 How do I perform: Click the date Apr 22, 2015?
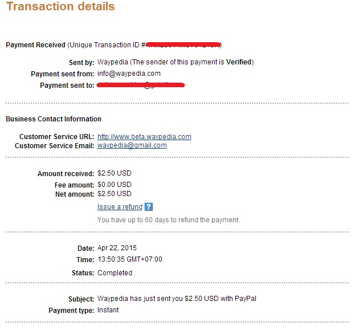(117, 248)
